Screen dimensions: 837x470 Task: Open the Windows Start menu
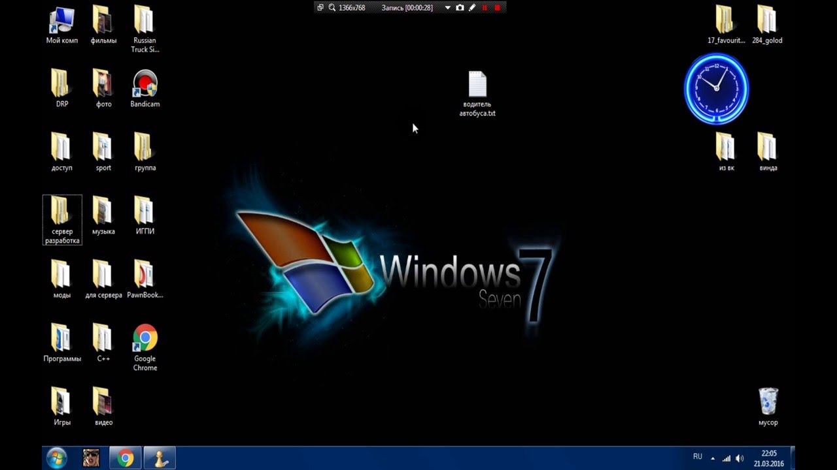57,458
